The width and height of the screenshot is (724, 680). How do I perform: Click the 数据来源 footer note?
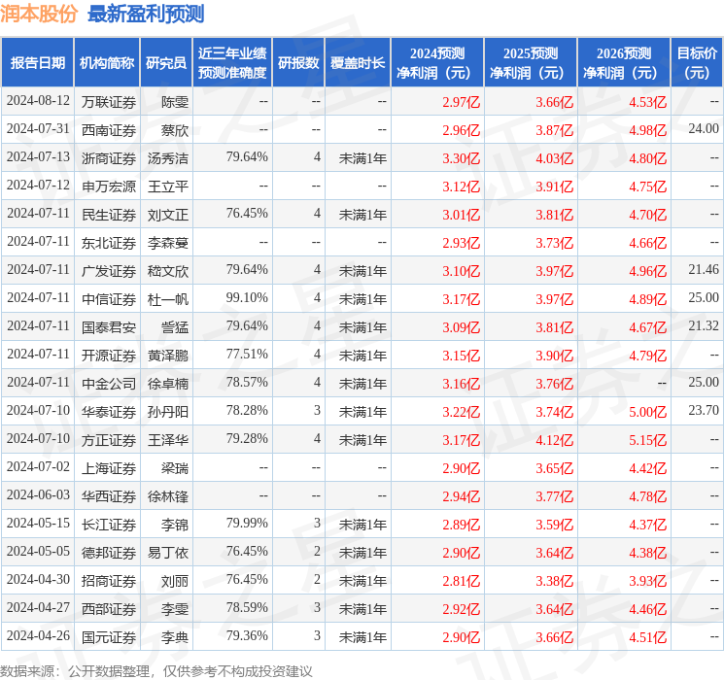[x=156, y=670]
